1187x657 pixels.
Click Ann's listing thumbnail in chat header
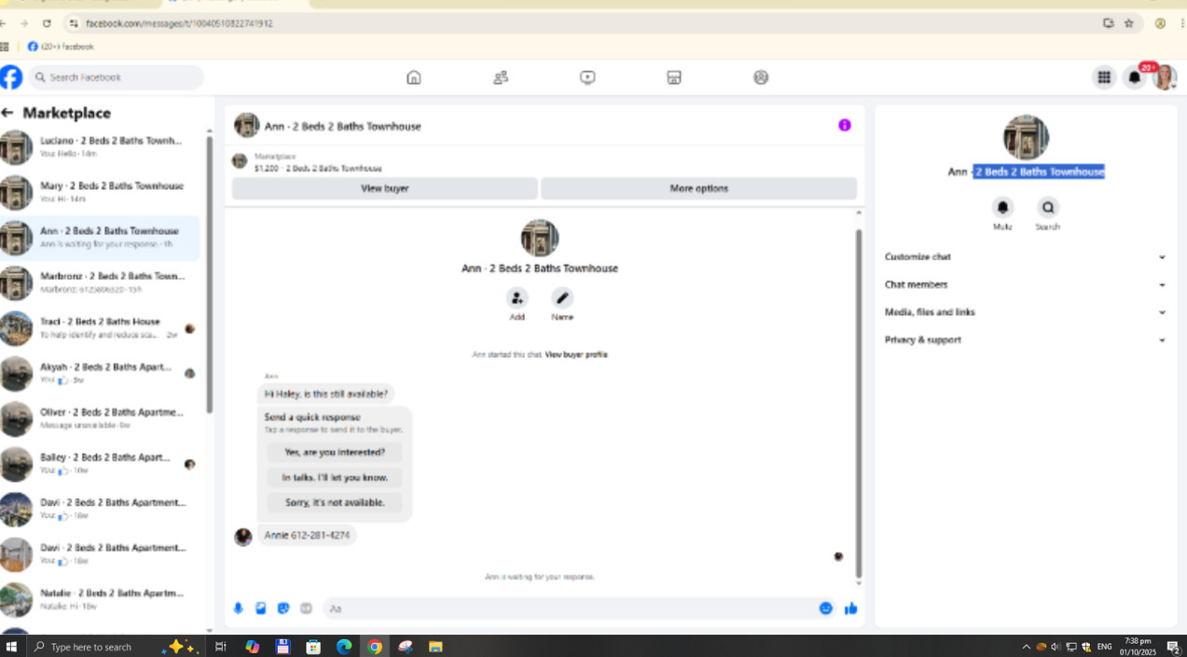(246, 125)
